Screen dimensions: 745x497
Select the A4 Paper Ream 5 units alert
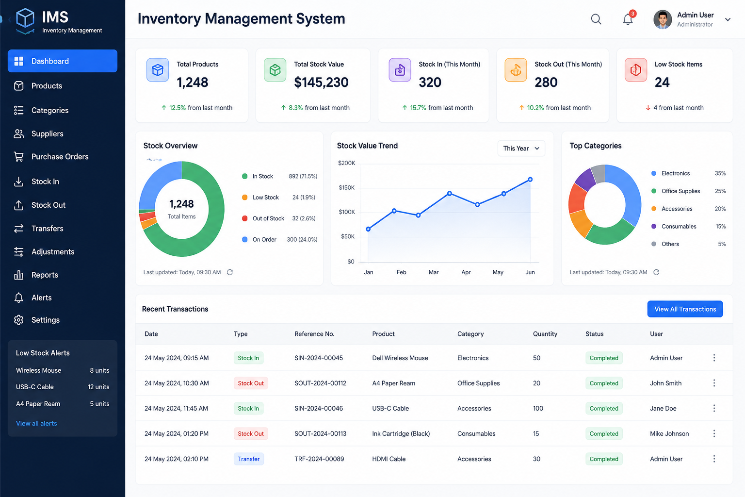(63, 404)
